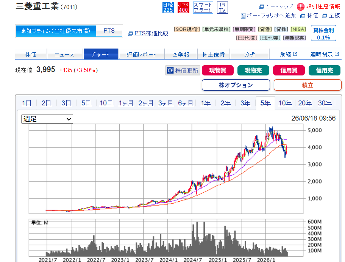
Task: Click the 26/06/18 09:56 chart timestamp
Action: (313, 118)
